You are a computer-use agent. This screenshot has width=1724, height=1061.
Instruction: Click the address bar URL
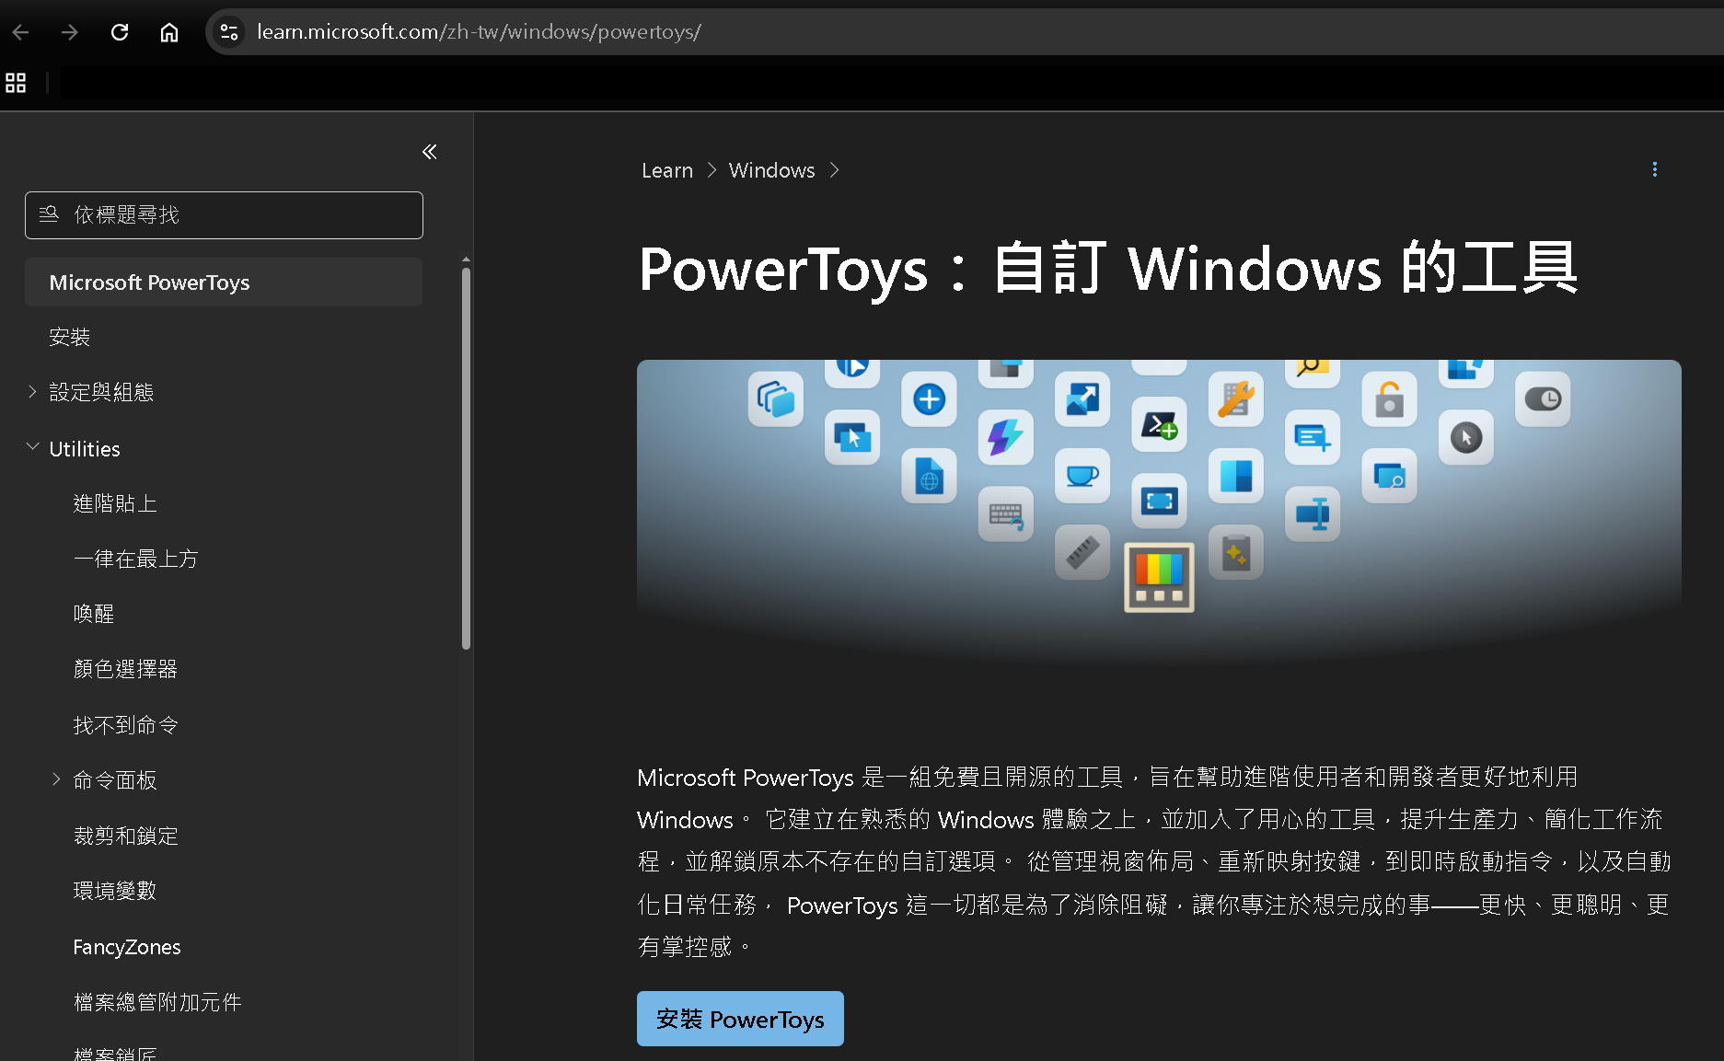click(479, 32)
